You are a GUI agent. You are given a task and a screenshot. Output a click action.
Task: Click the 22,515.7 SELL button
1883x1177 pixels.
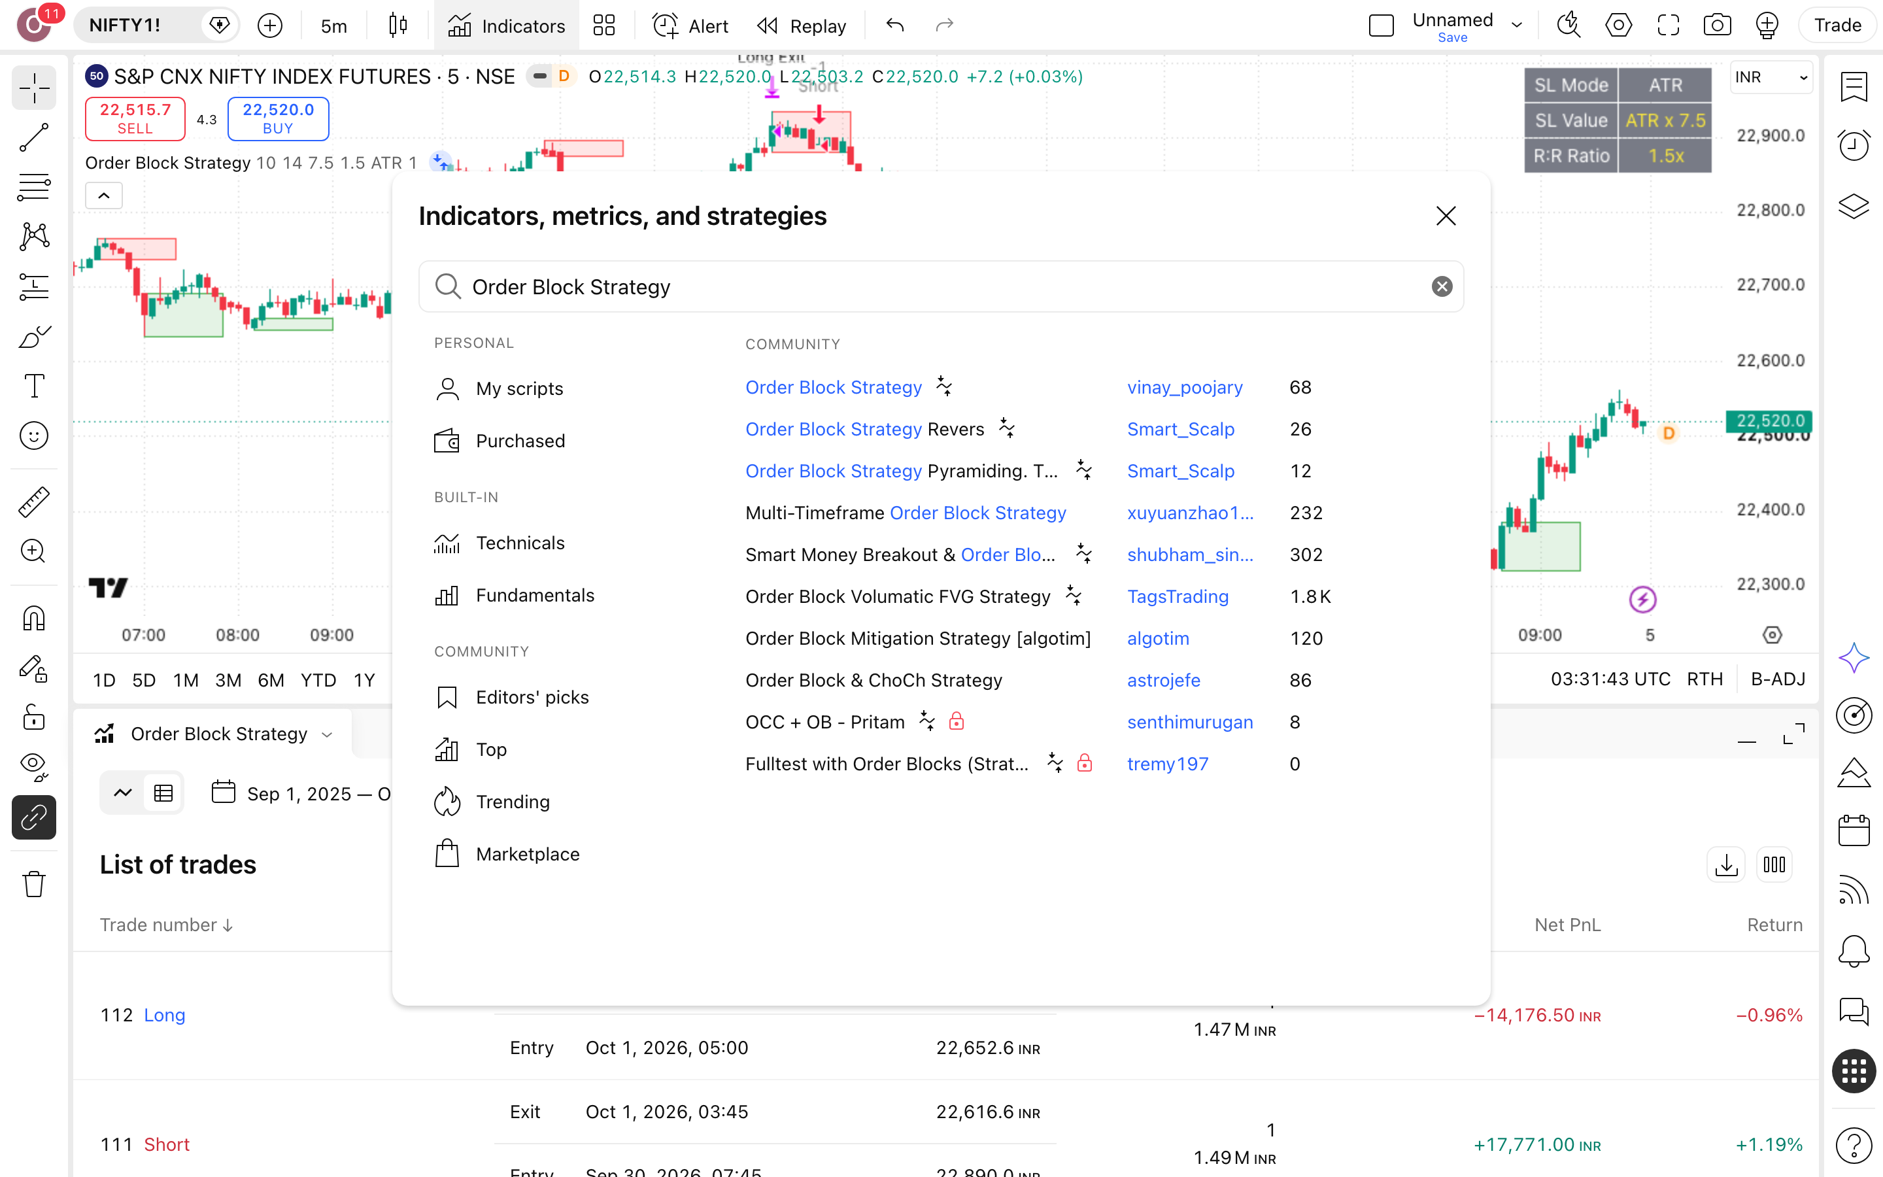click(x=135, y=118)
